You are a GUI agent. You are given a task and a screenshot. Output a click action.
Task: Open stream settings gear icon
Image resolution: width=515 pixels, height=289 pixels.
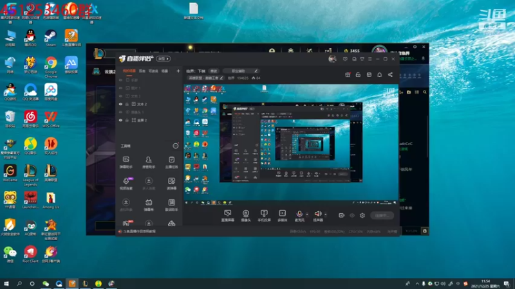point(362,215)
